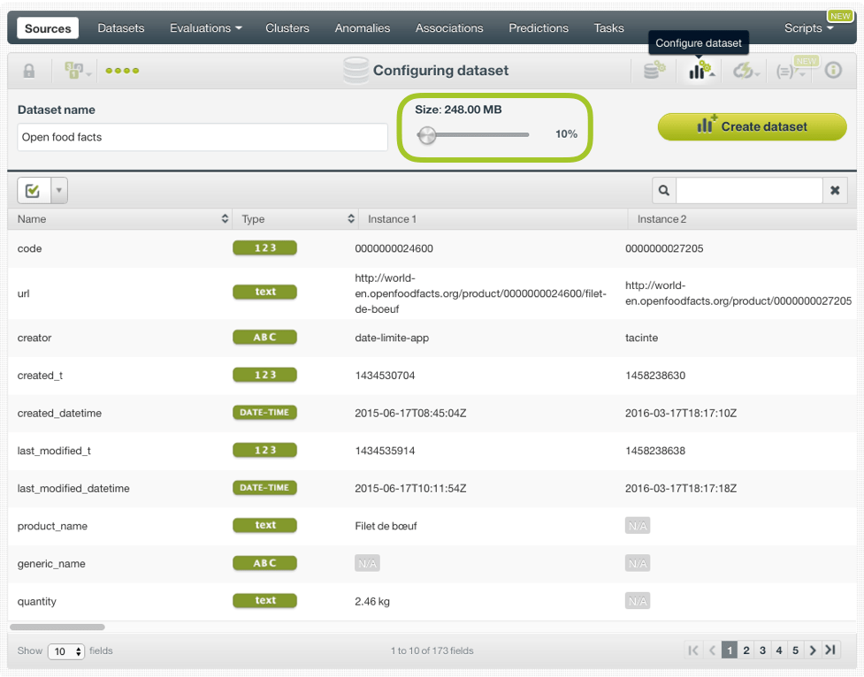Expand the Evaluations menu

click(x=205, y=28)
